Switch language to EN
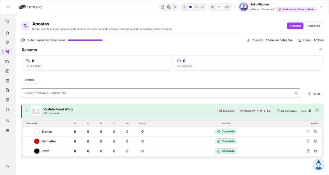Image resolution: width=329 pixels, height=175 pixels. coord(227,7)
